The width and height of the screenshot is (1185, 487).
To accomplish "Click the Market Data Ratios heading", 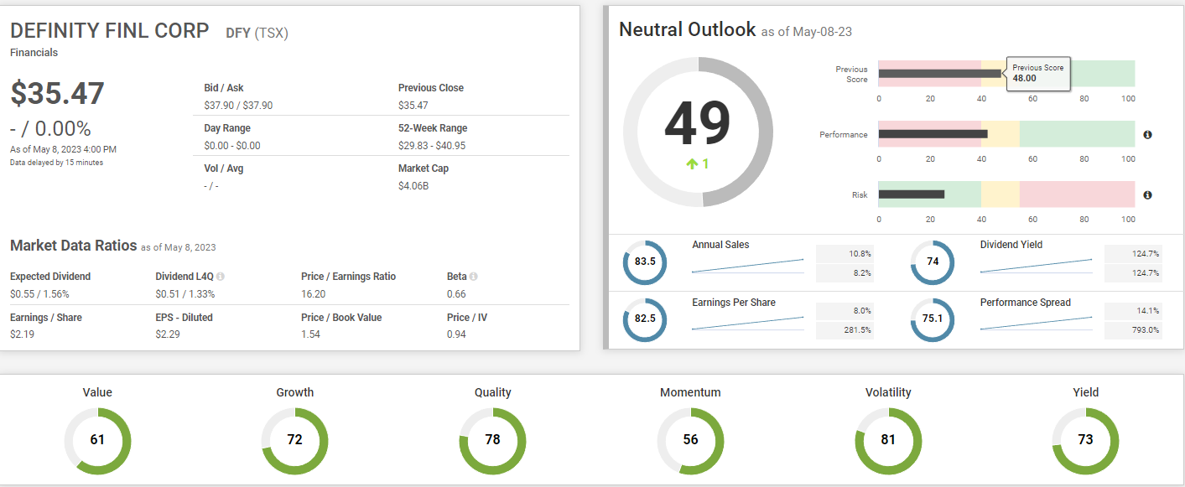I will 73,246.
